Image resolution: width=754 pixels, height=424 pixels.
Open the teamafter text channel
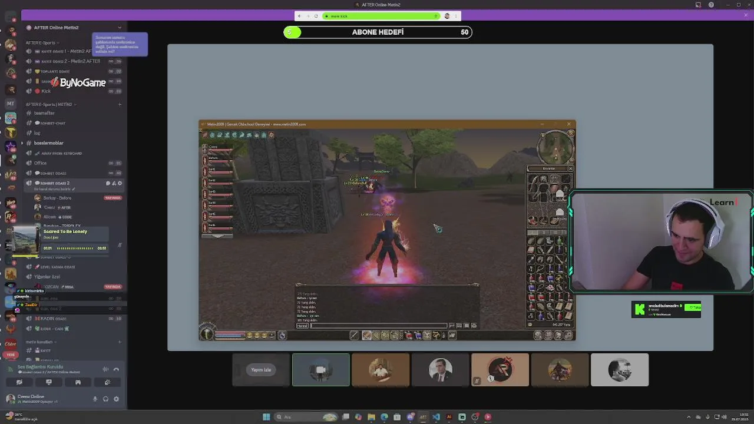coord(74,113)
